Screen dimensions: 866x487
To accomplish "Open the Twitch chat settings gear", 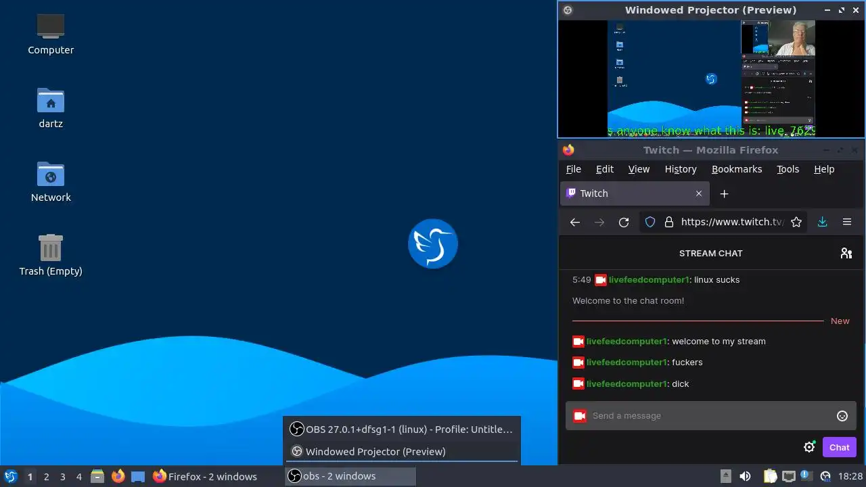I will [809, 447].
